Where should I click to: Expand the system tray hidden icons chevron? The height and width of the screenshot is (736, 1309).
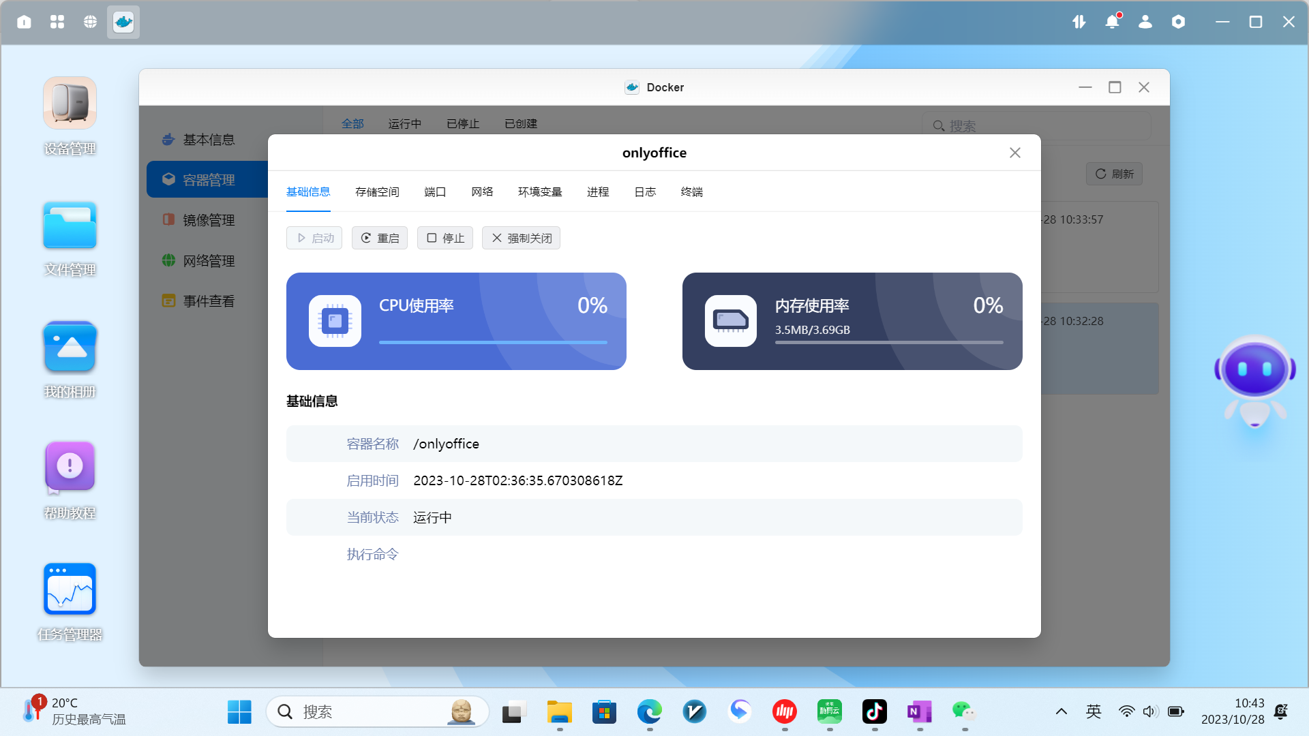click(x=1061, y=711)
